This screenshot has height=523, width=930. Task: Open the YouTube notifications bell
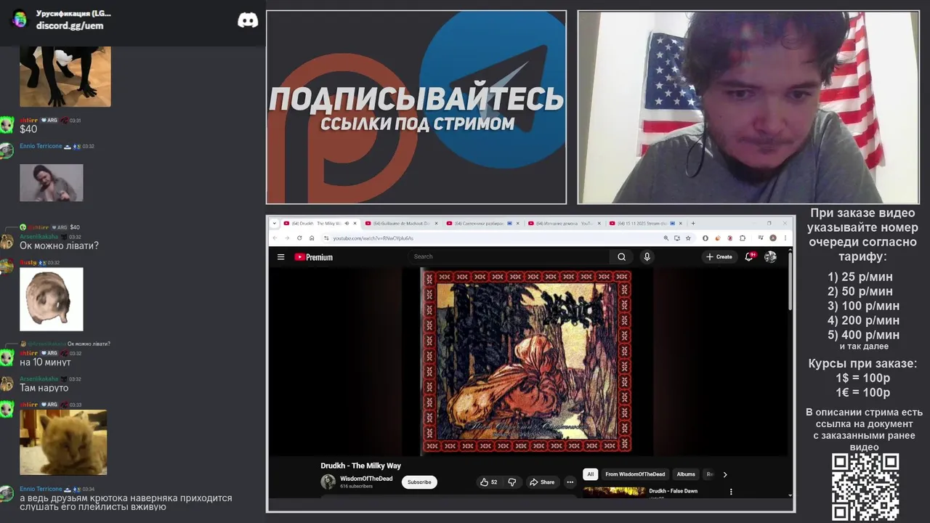pyautogui.click(x=749, y=256)
